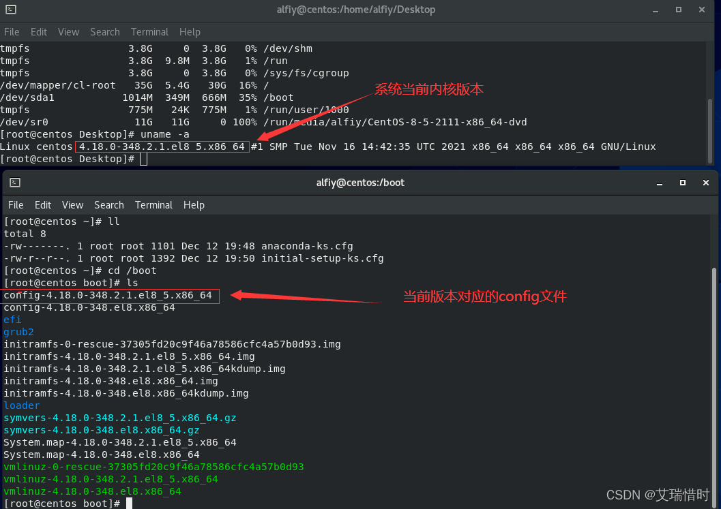Click config-4.18.0-348.2.1.el8_5.x86_64 file name
The image size is (721, 509).
point(108,296)
